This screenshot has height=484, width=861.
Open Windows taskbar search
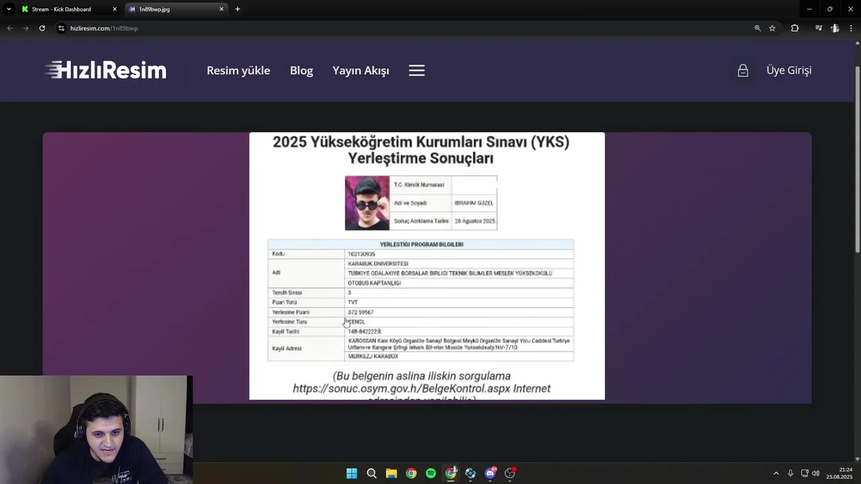point(371,473)
